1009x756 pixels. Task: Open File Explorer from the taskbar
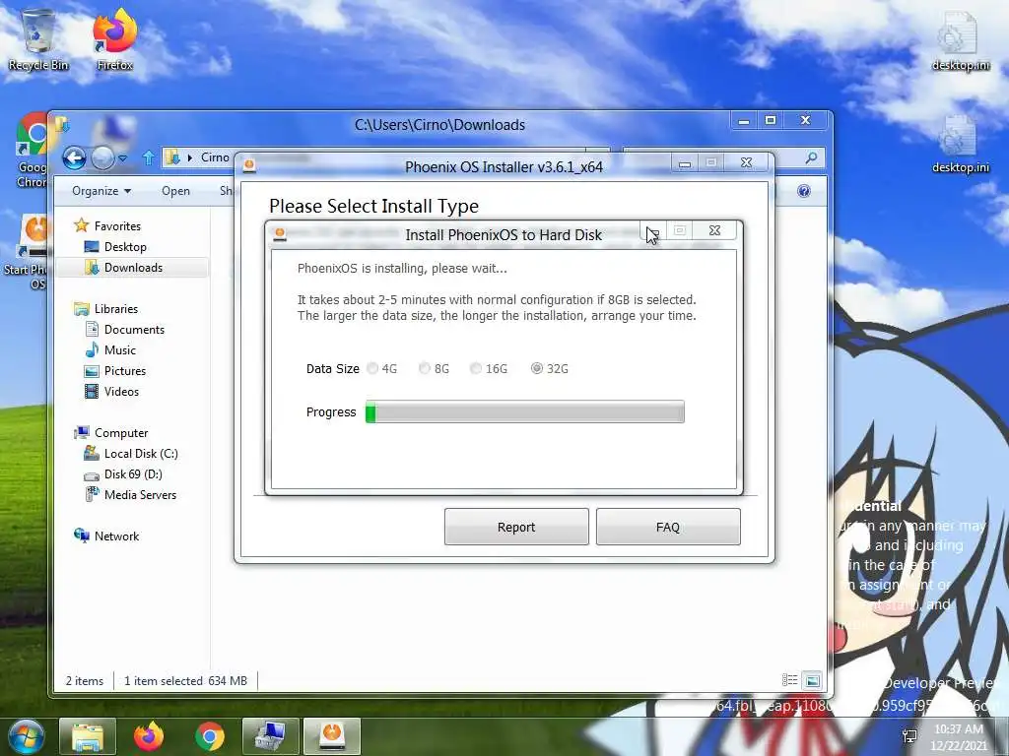click(88, 736)
